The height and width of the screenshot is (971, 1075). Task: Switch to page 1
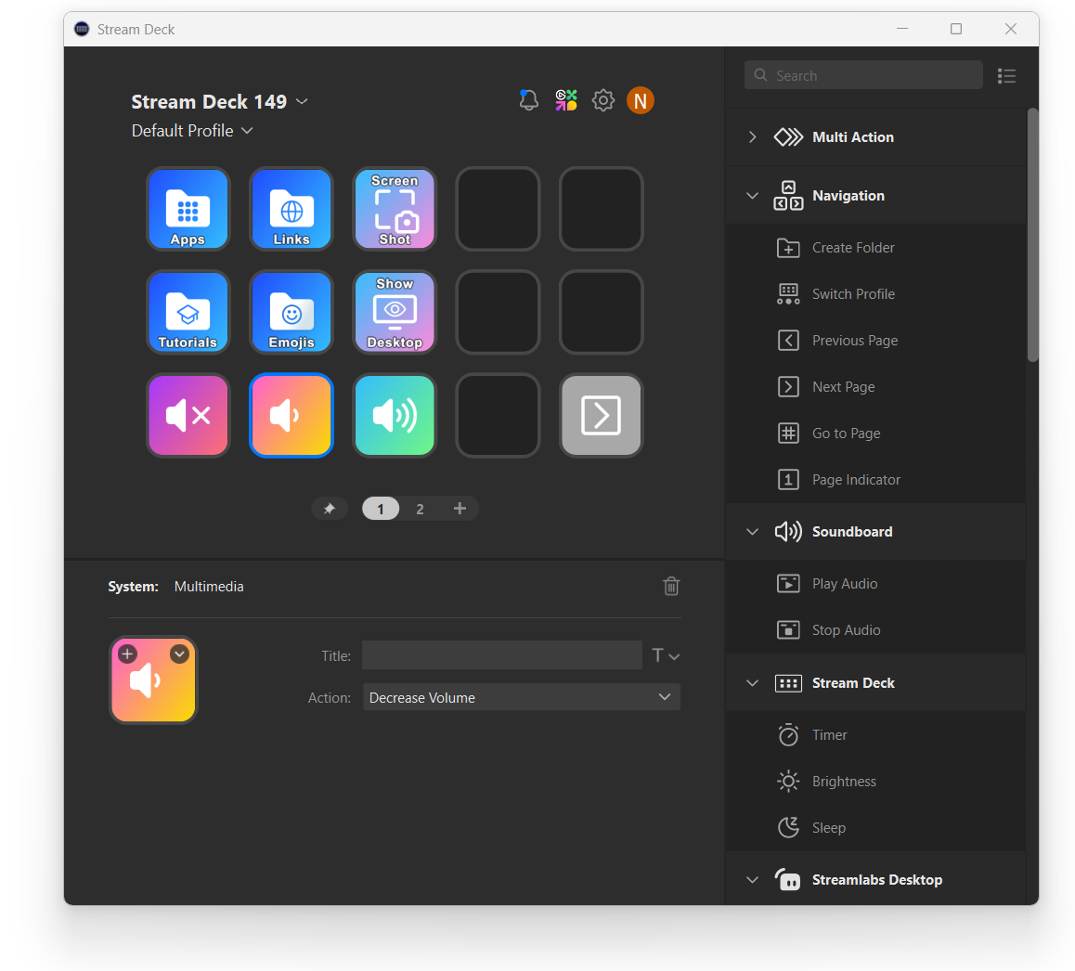coord(381,509)
